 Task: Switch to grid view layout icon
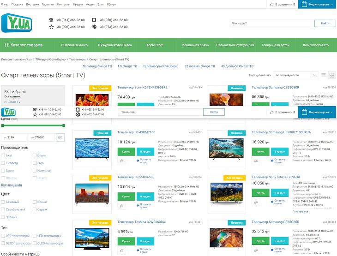pos(331,75)
